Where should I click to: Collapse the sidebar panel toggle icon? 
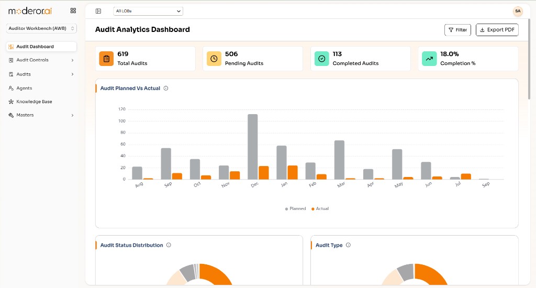click(98, 11)
